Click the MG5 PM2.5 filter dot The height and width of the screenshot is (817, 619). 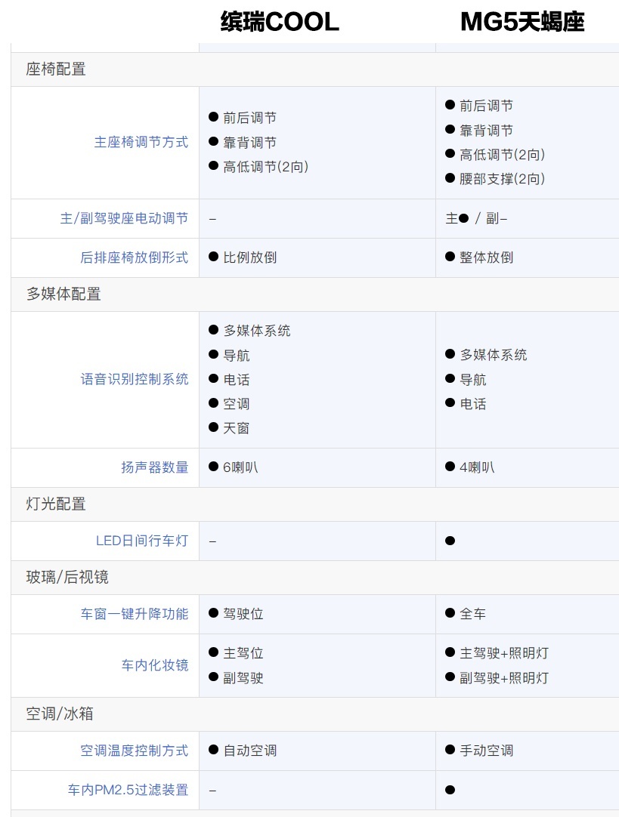tap(450, 790)
